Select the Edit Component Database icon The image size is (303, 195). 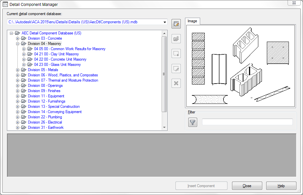(176, 24)
